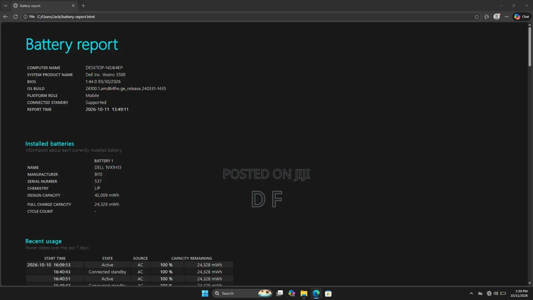Image resolution: width=533 pixels, height=300 pixels.
Task: Select the report time 2026-10-11 13:49:11
Action: (107, 109)
